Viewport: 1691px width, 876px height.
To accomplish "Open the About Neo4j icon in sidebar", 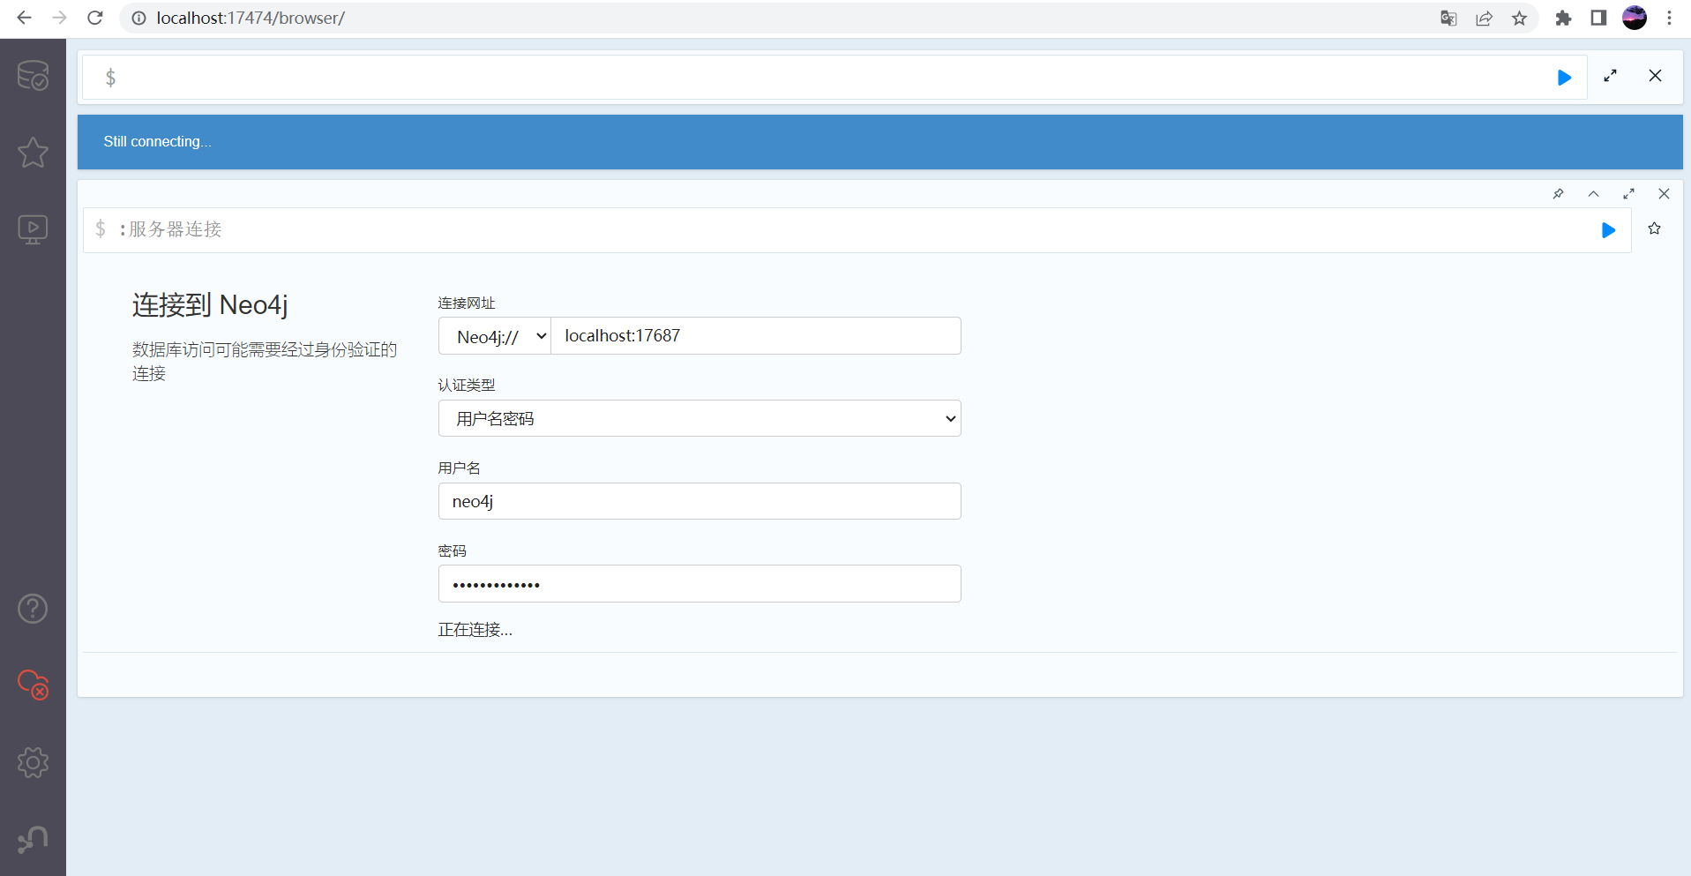I will coord(33,839).
